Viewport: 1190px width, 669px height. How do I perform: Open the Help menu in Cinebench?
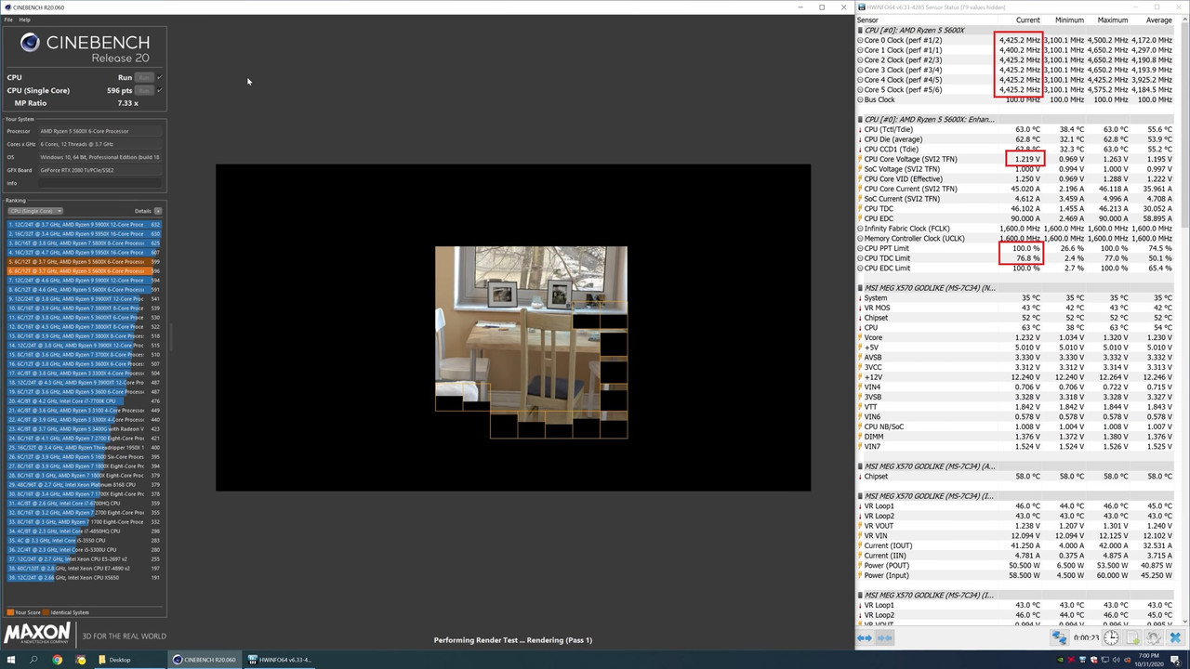pos(25,20)
